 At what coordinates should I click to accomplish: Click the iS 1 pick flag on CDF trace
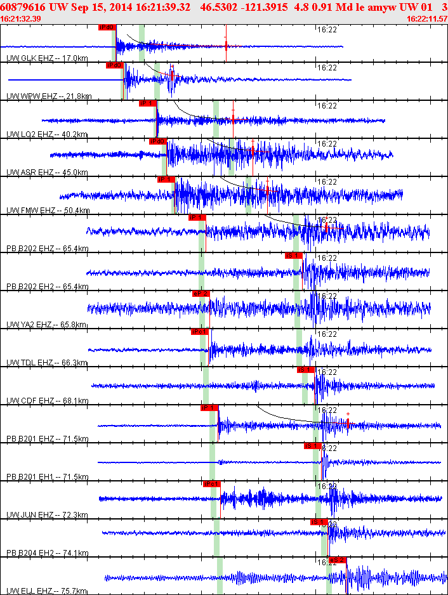pyautogui.click(x=306, y=370)
